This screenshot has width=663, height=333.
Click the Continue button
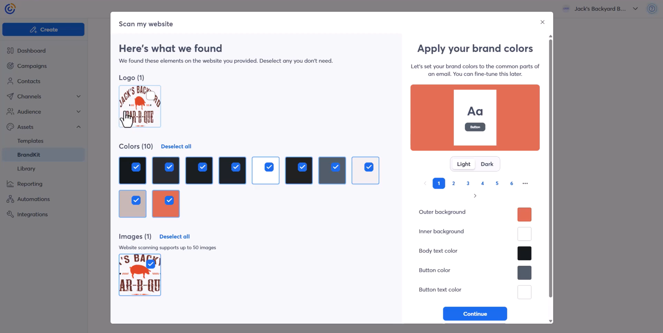[x=475, y=314]
